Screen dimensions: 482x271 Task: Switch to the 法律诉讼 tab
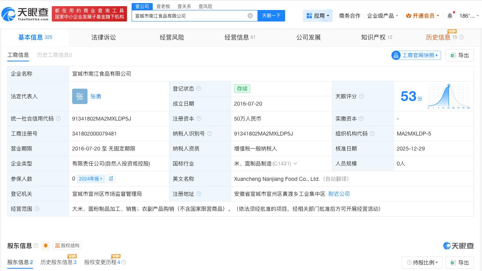(104, 37)
